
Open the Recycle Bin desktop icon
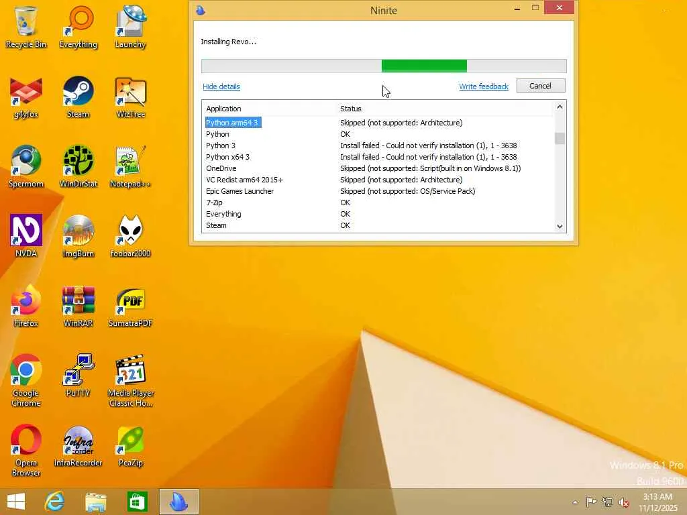click(x=26, y=27)
